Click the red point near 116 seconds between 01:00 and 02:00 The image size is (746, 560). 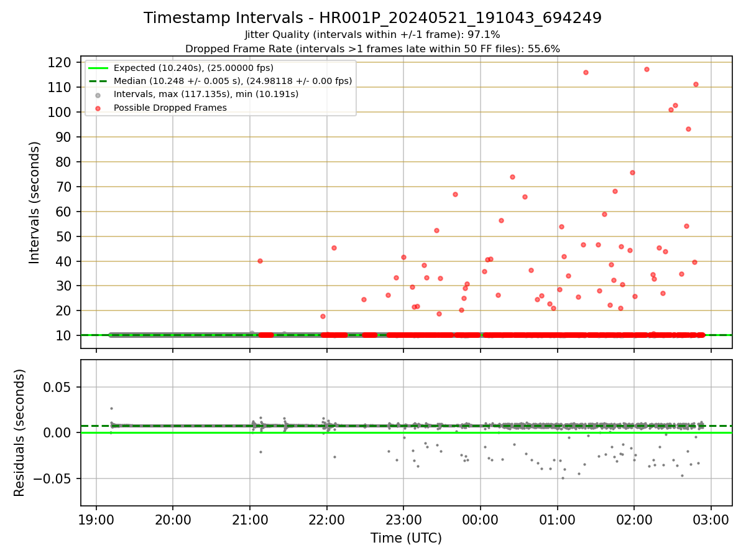(586, 72)
